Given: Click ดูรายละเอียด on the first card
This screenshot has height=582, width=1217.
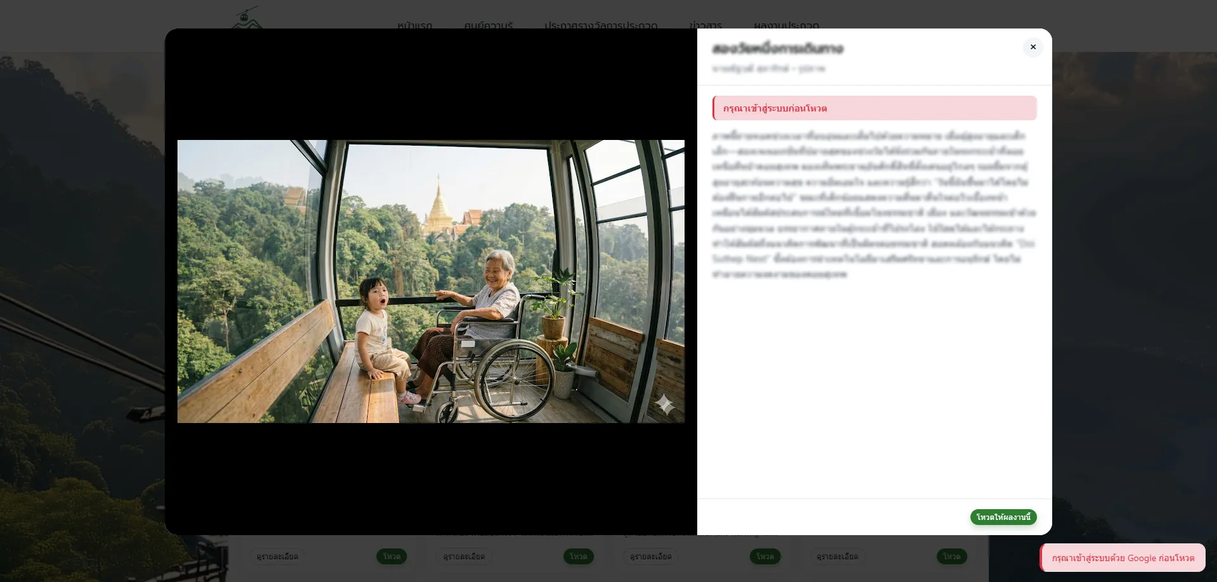Looking at the screenshot, I should click(x=277, y=557).
